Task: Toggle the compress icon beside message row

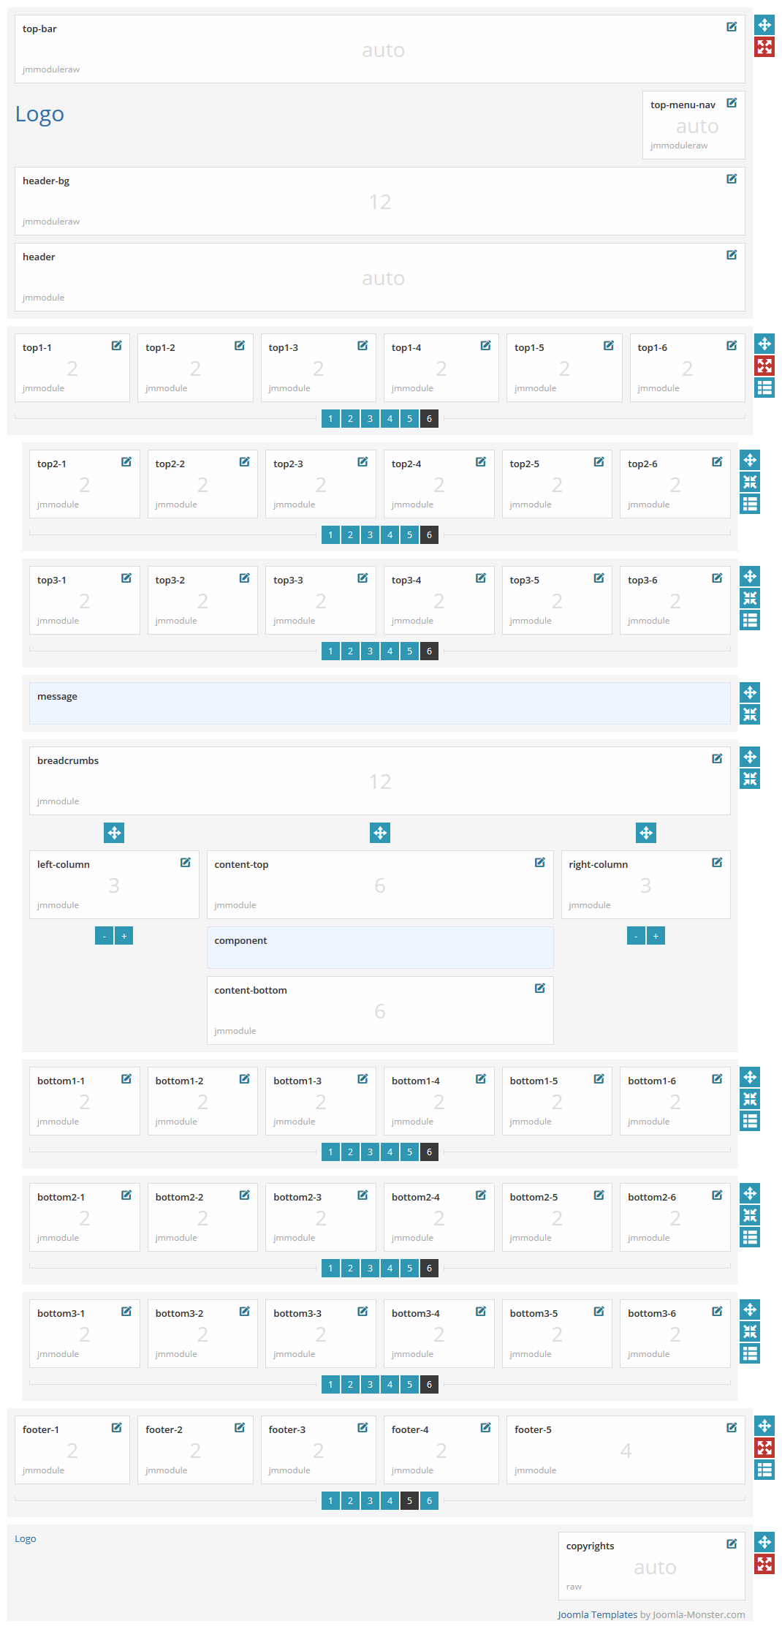Action: (x=750, y=714)
